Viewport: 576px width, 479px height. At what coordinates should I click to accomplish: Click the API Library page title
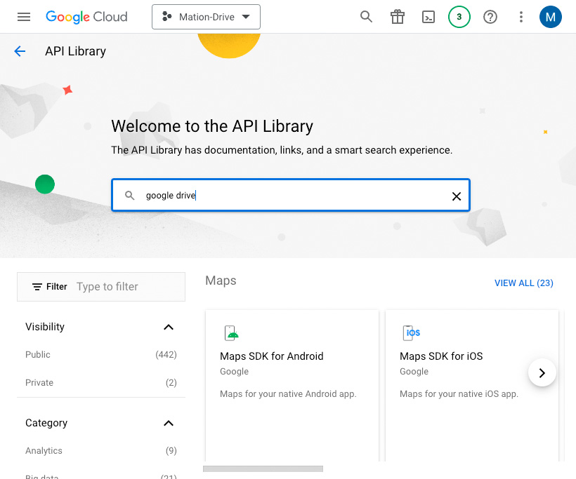[x=75, y=51]
